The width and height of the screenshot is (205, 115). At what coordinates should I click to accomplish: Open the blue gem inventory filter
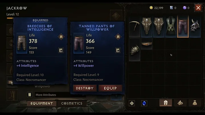(144, 103)
